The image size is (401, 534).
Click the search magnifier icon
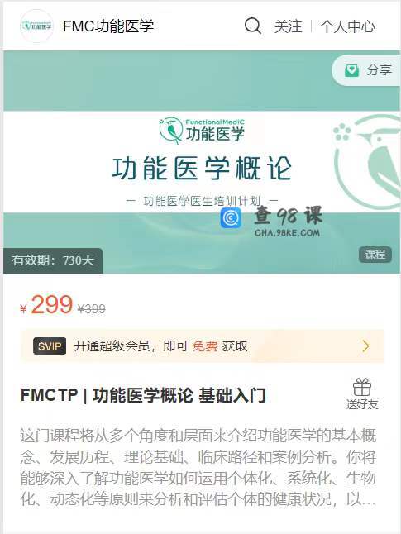pos(252,26)
